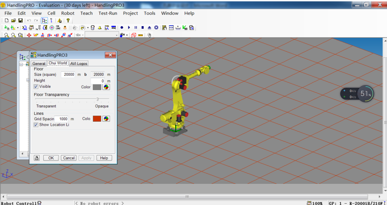Click the blue circled X abort icon
The height and width of the screenshot is (205, 387).
coord(156,27)
